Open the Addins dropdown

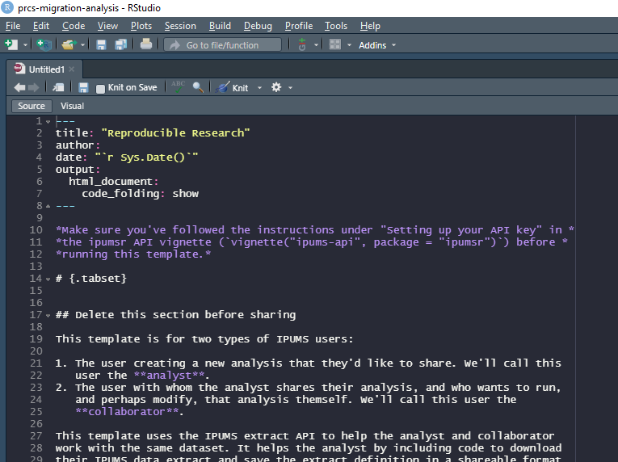coord(377,45)
